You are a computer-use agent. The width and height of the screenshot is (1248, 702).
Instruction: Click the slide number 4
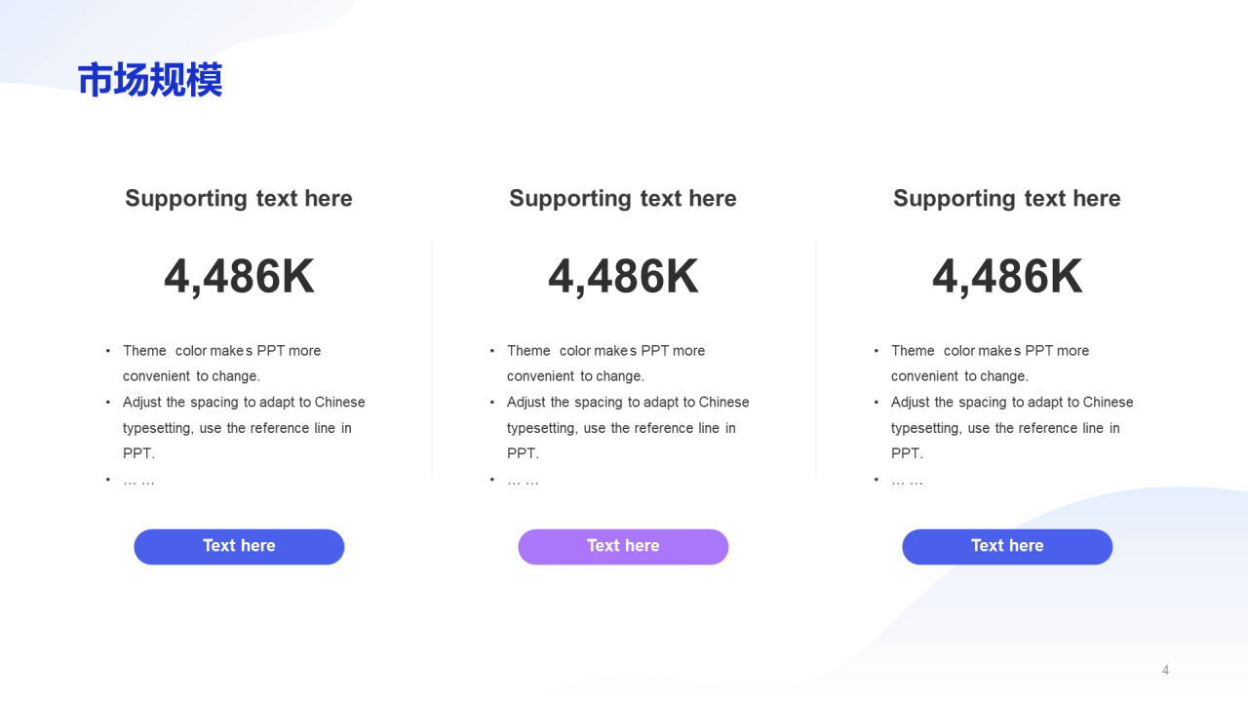click(x=1165, y=670)
